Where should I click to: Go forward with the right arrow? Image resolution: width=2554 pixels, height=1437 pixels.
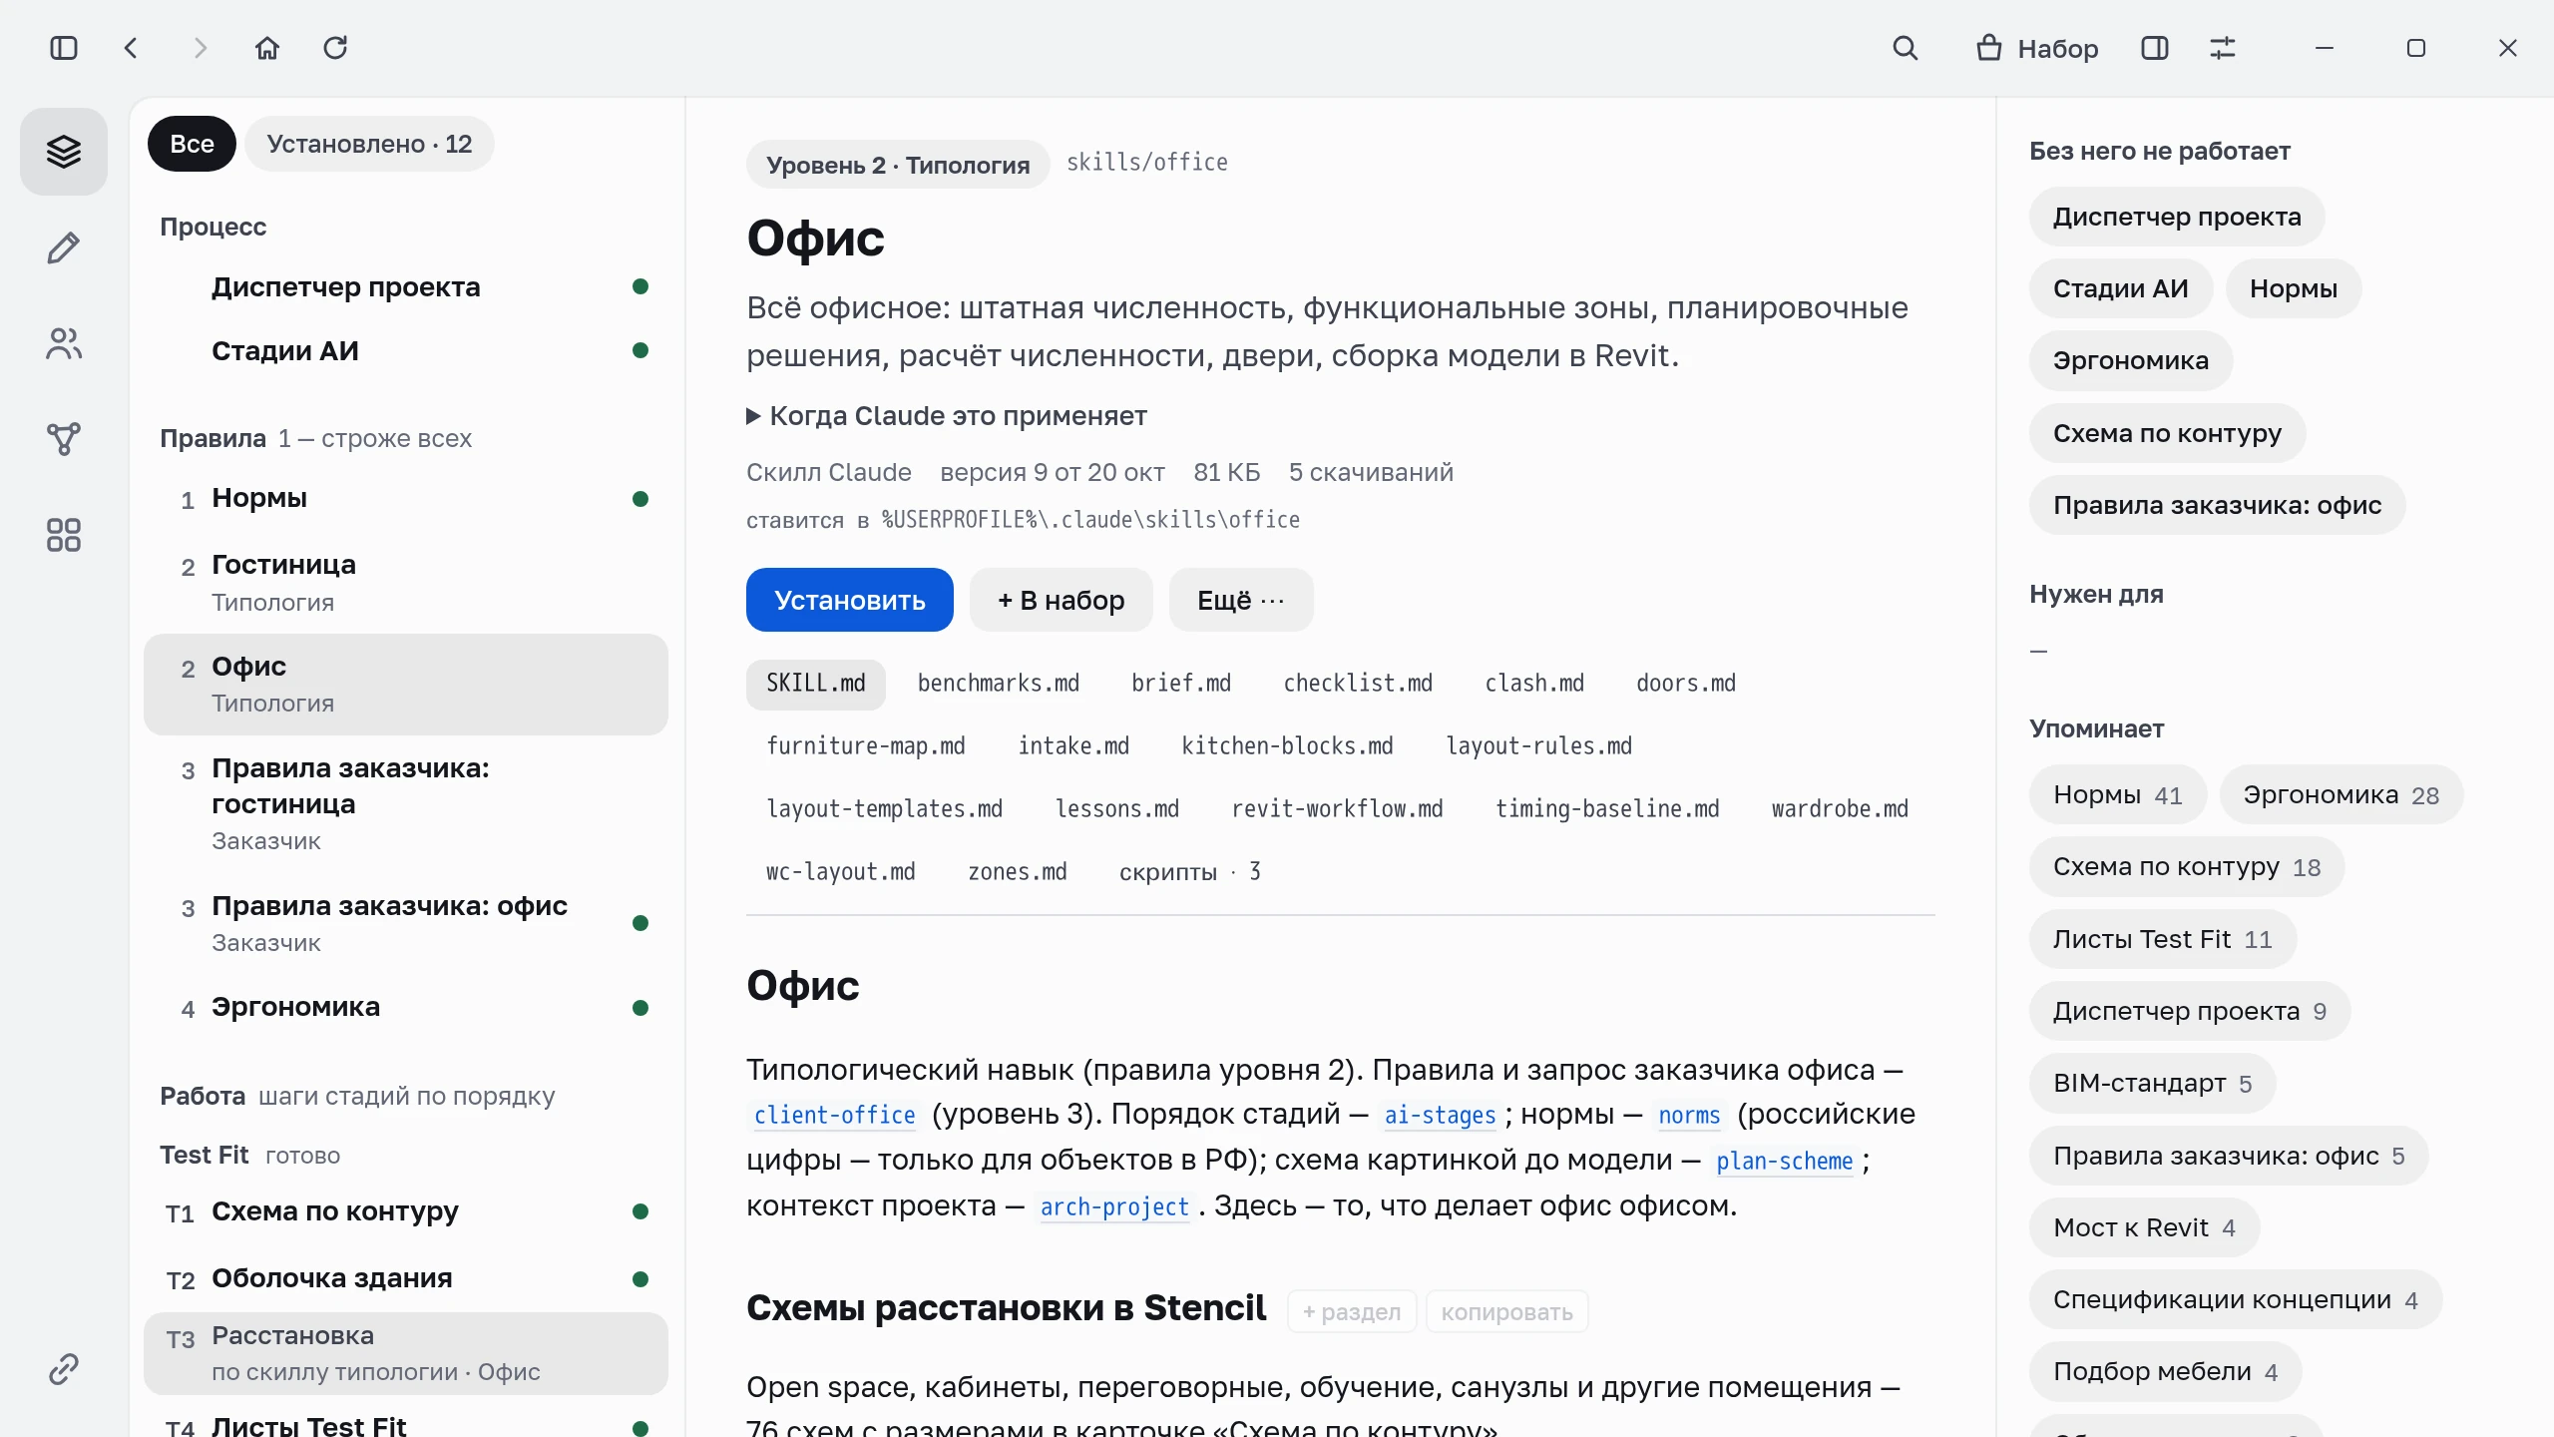(x=200, y=48)
